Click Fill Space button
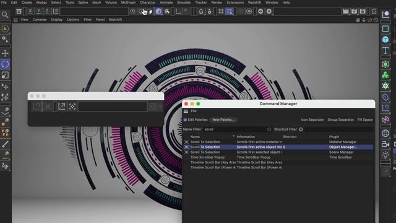The image size is (396, 223). (365, 120)
